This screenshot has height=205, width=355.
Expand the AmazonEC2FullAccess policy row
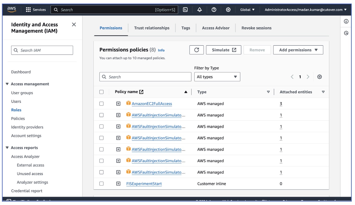click(x=118, y=104)
